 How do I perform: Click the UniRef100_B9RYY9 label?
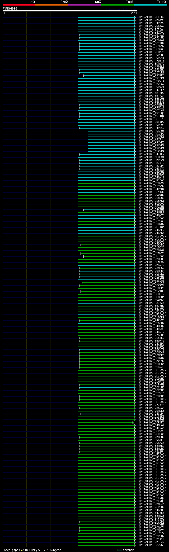(152, 64)
